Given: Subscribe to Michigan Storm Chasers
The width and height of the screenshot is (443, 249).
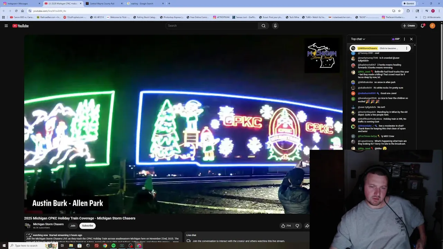Looking at the screenshot, I should click(x=88, y=226).
